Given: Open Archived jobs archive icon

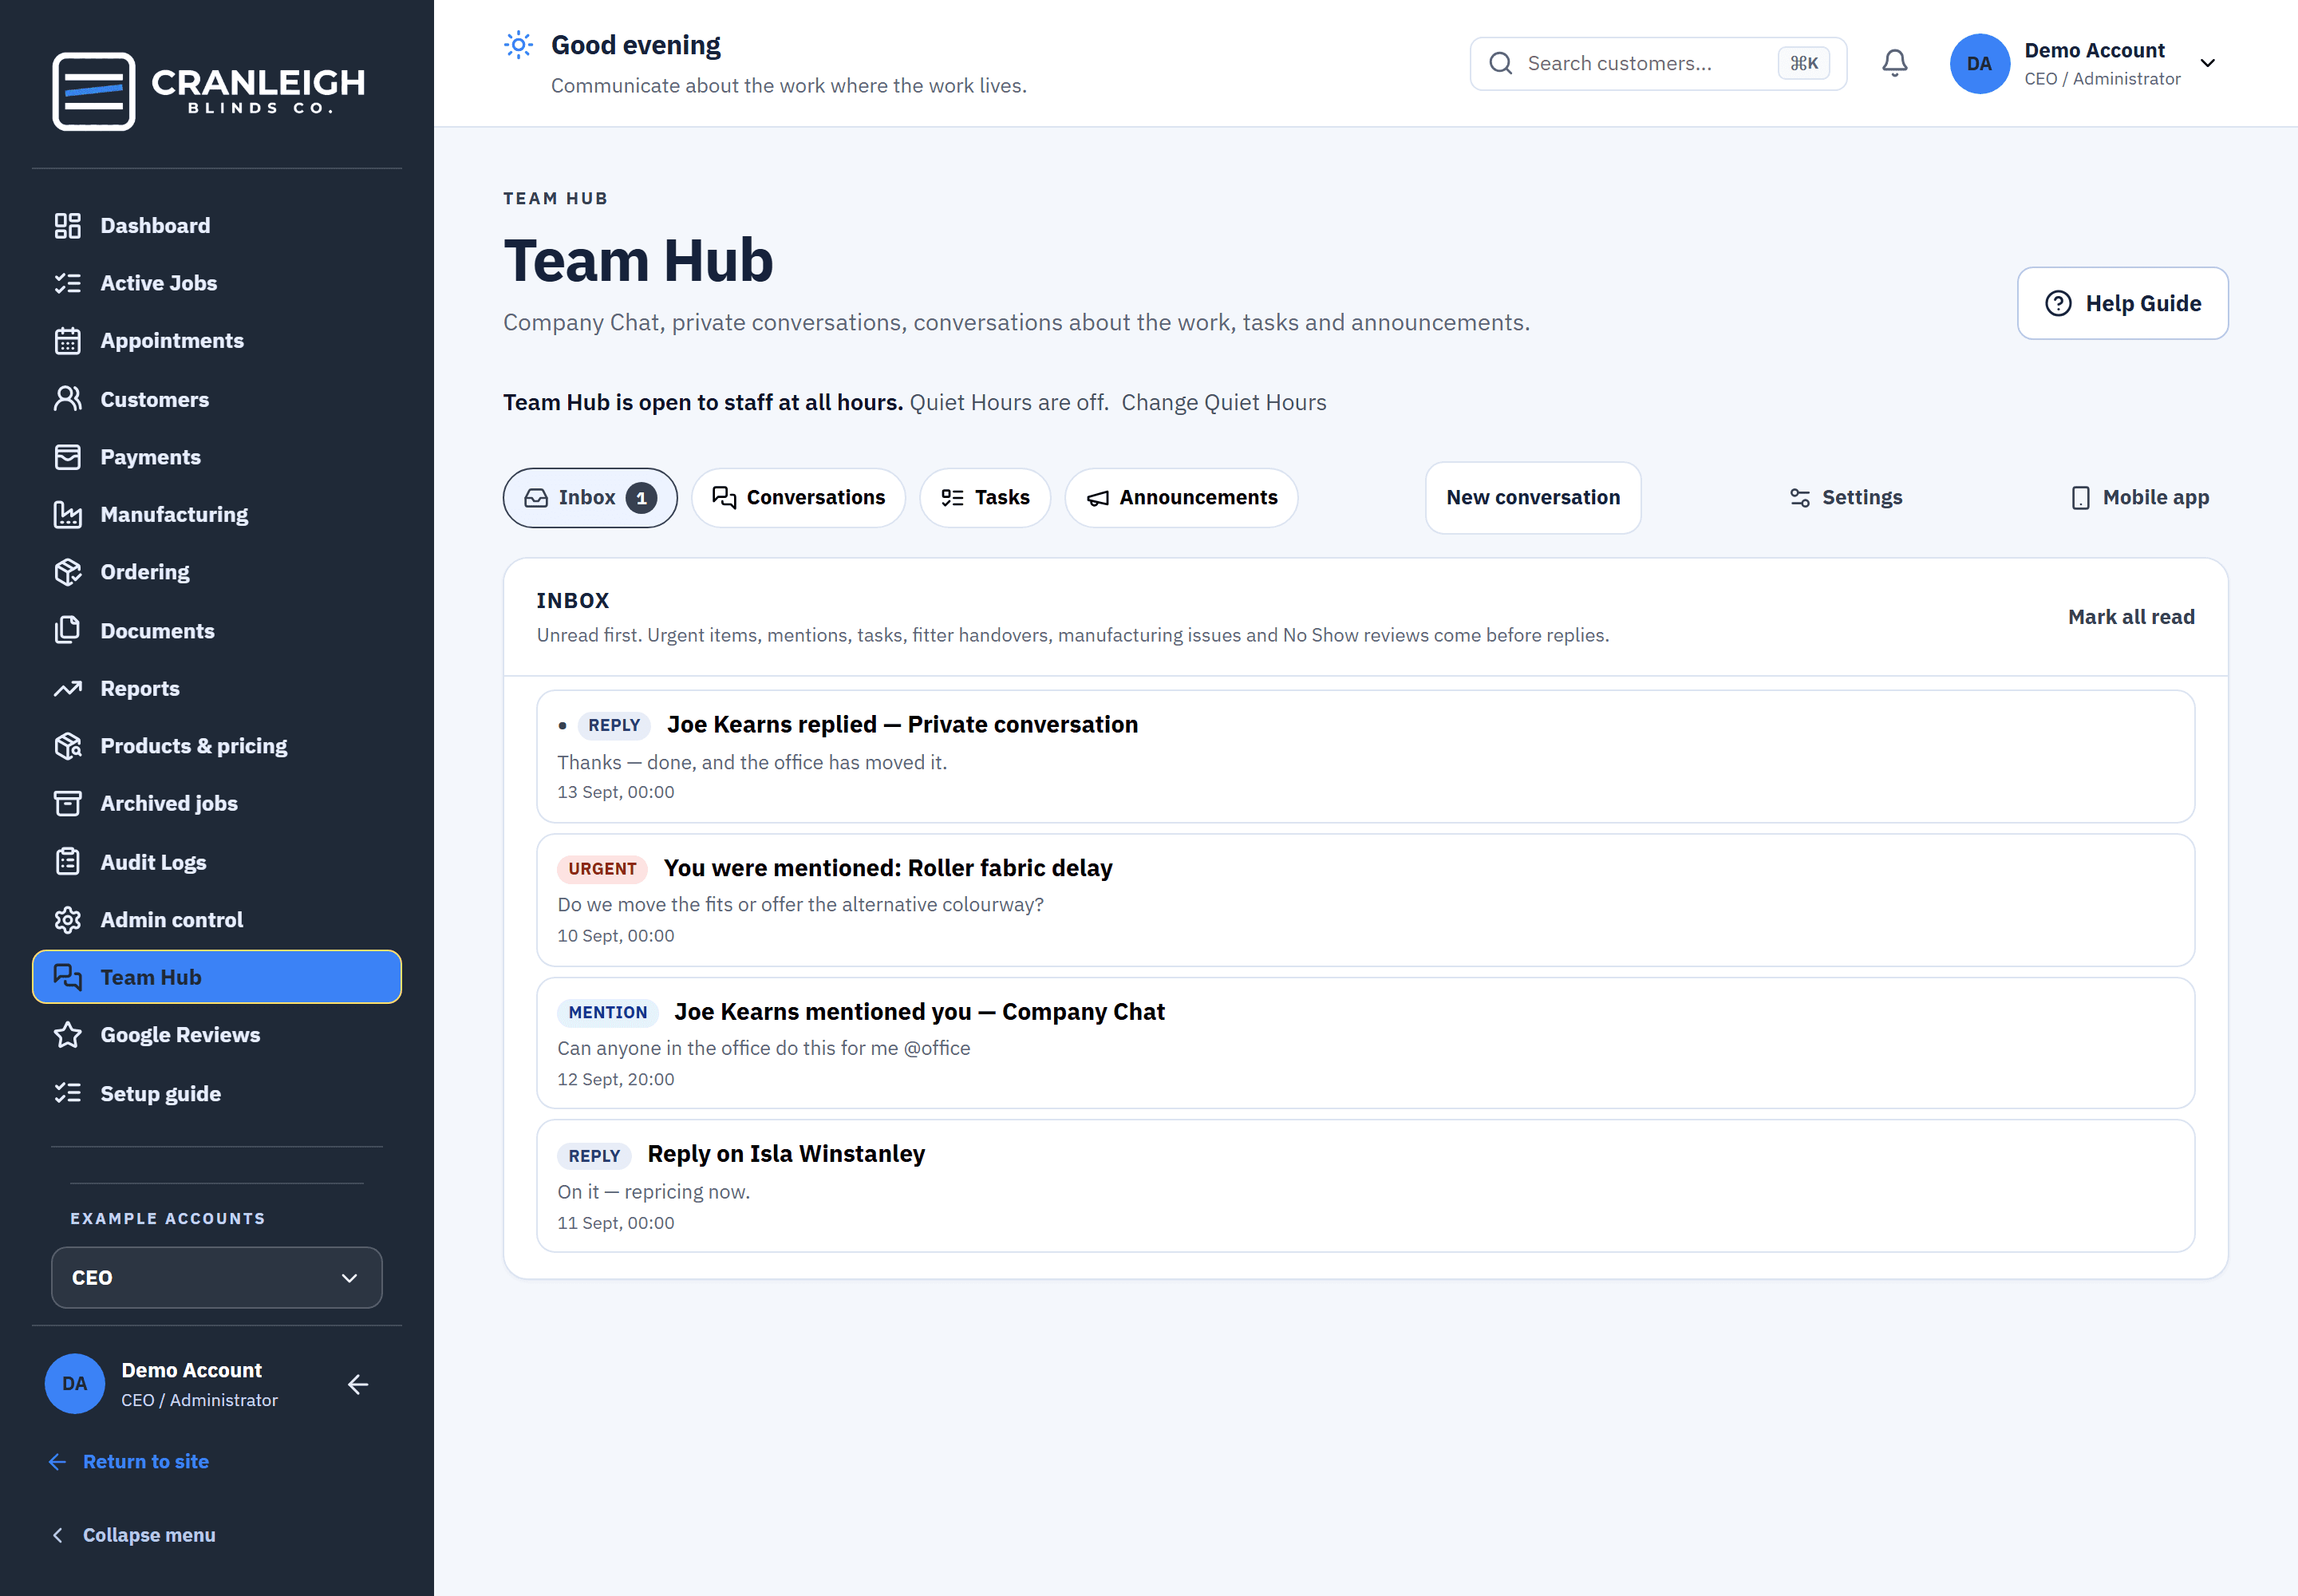Looking at the screenshot, I should (67, 803).
